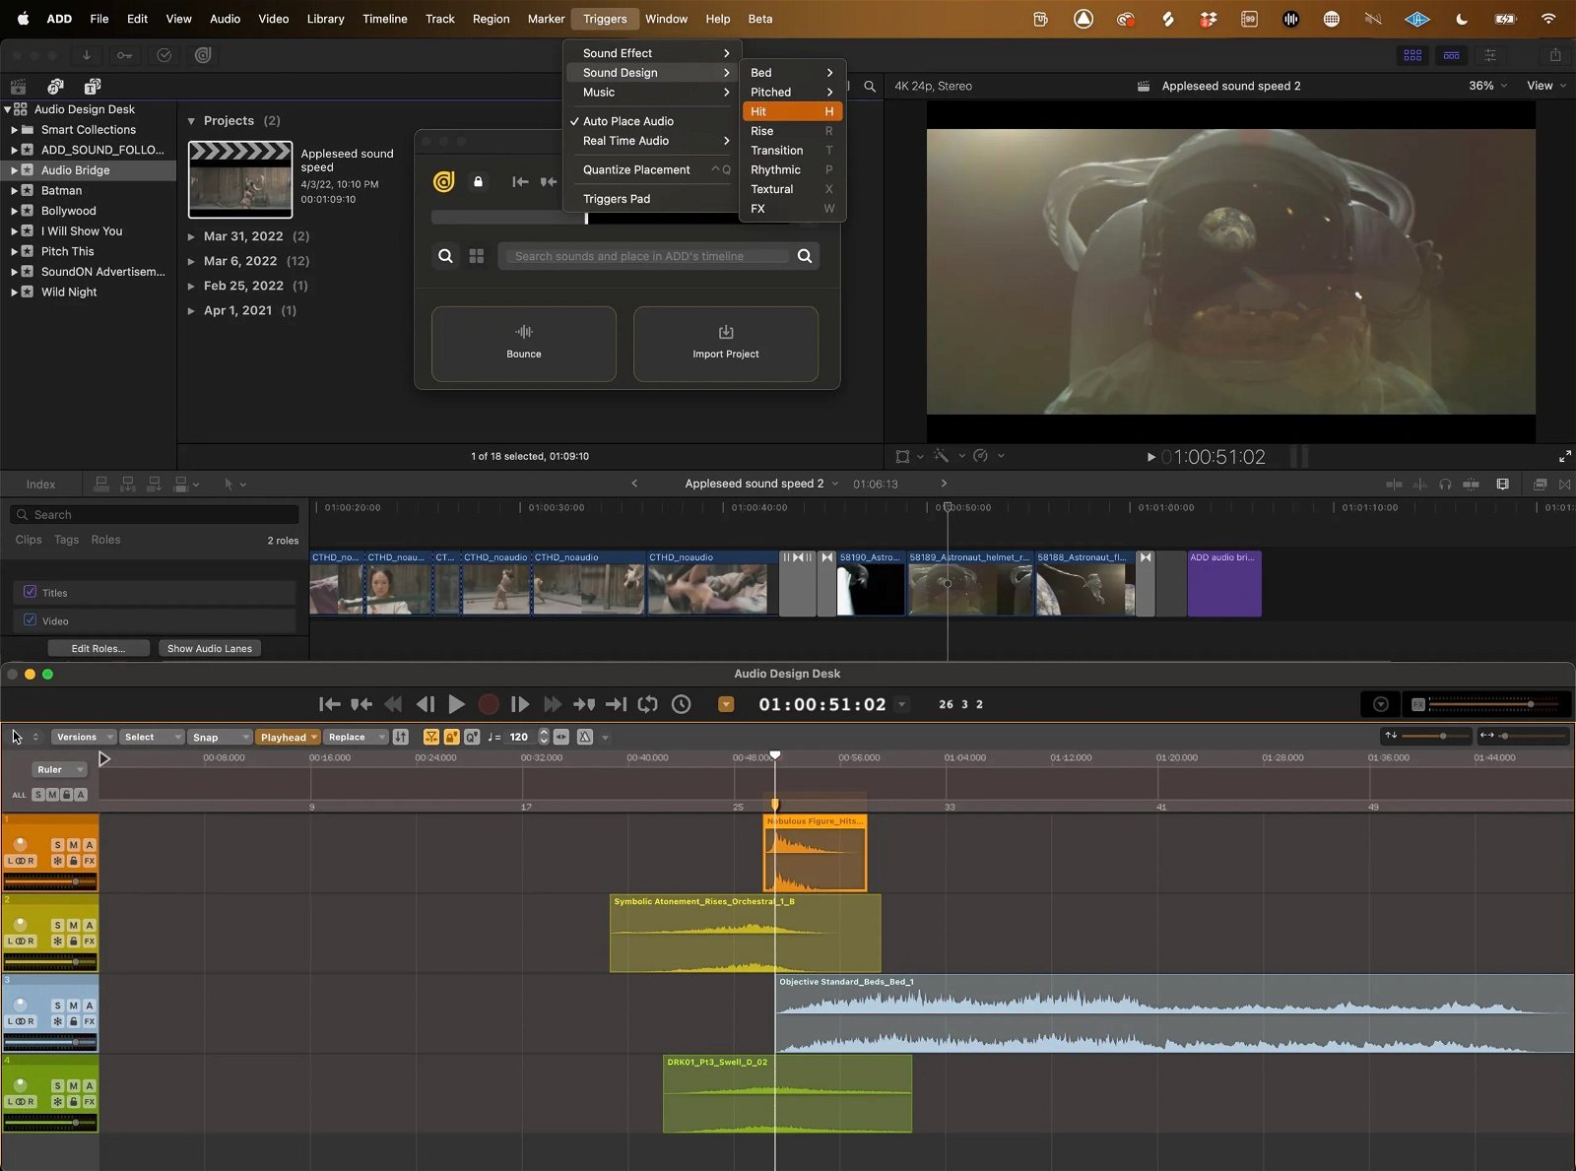Toggle A button on track 3

click(x=90, y=1006)
